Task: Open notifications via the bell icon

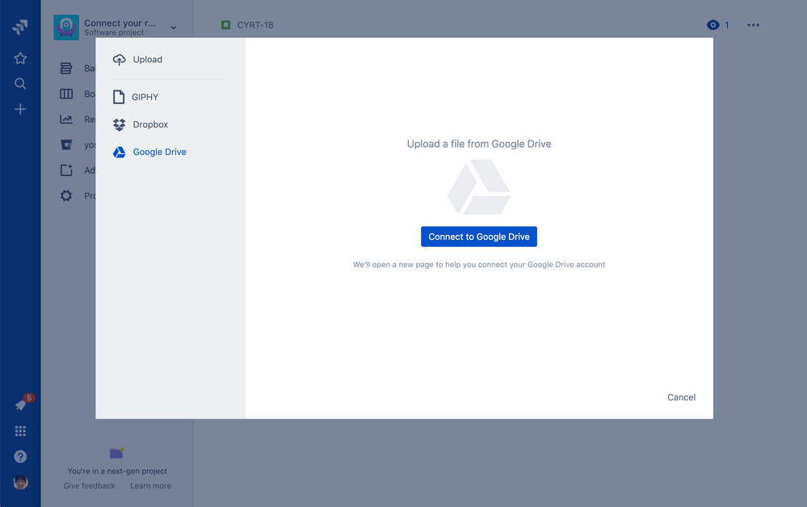Action: (x=19, y=404)
